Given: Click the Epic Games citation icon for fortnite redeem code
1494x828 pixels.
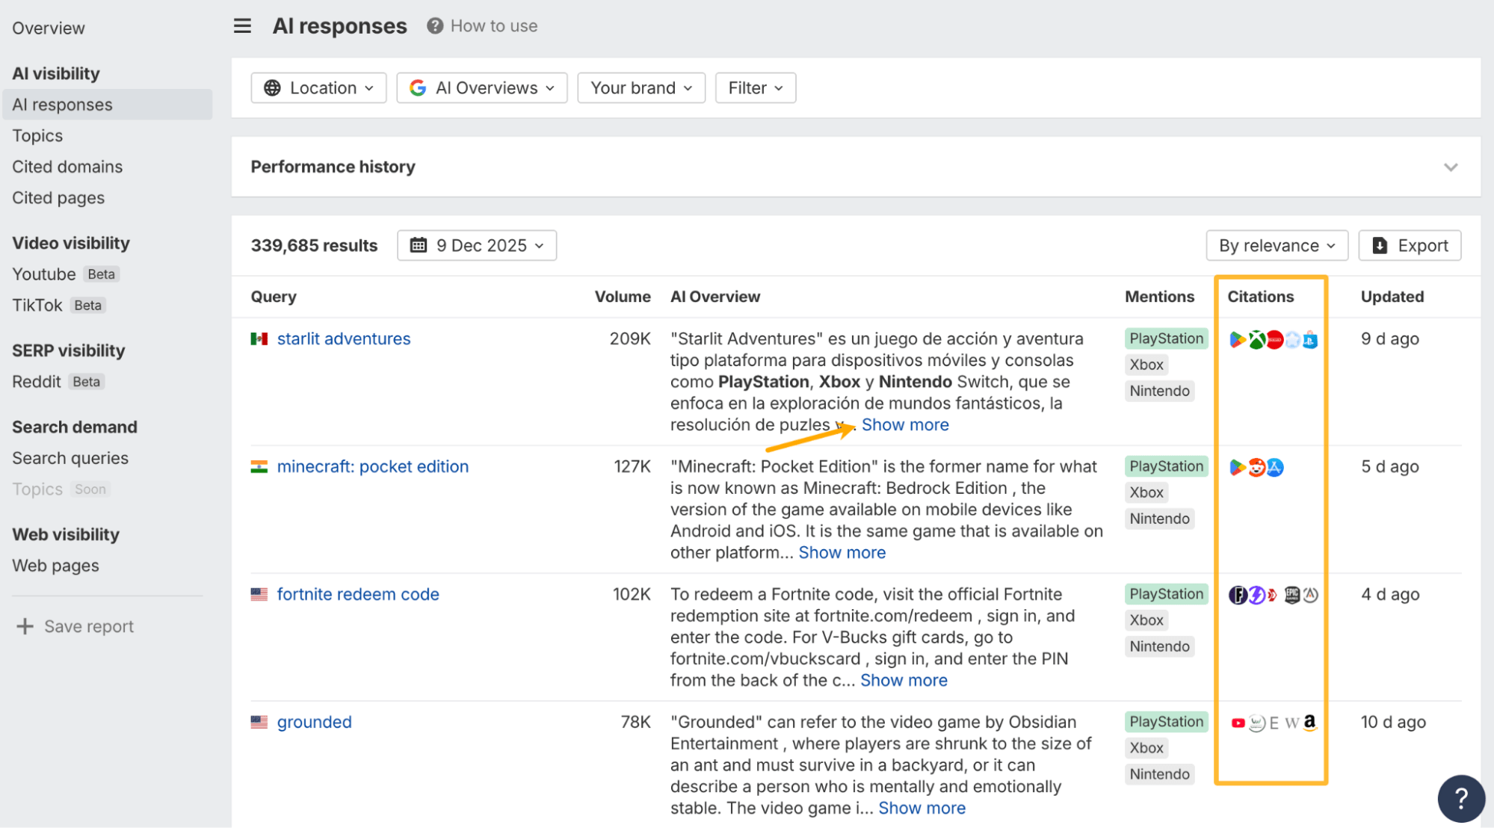Looking at the screenshot, I should [x=1291, y=596].
